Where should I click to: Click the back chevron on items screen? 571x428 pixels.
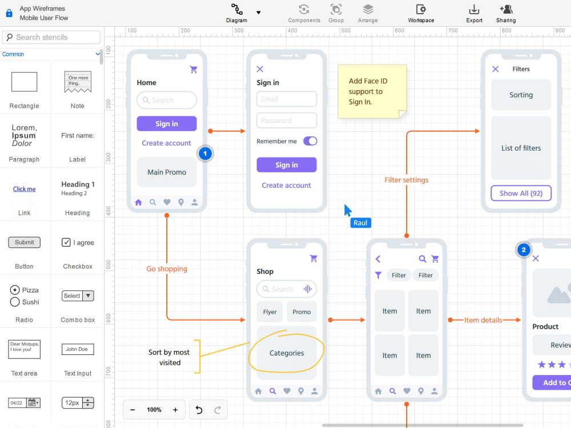click(378, 259)
